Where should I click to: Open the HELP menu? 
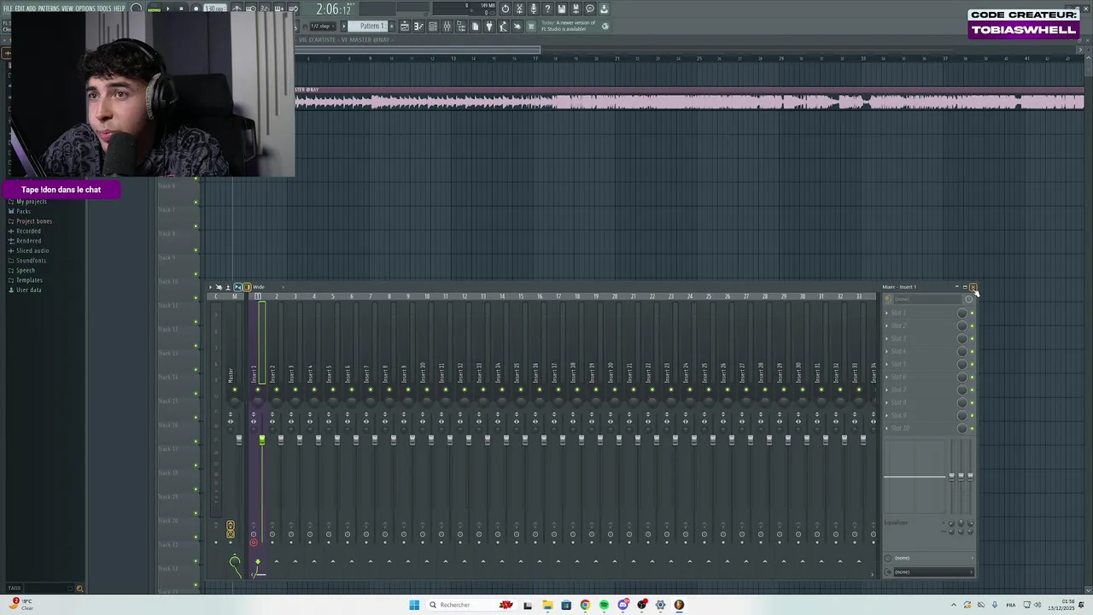(x=120, y=9)
